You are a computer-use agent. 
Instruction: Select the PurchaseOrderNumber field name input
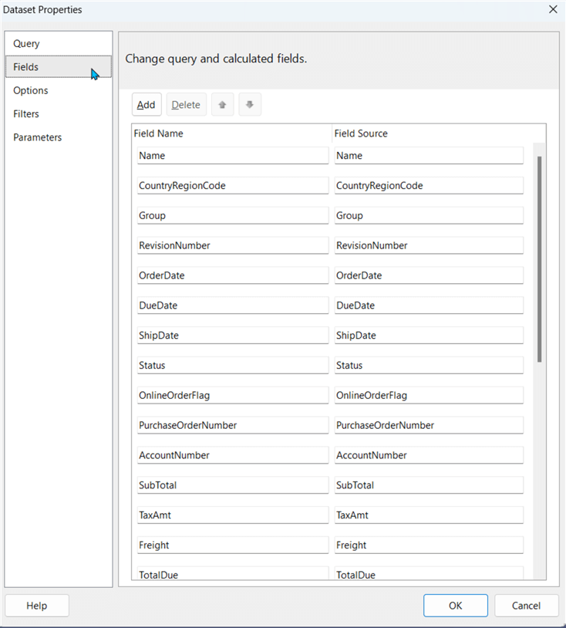tap(232, 425)
